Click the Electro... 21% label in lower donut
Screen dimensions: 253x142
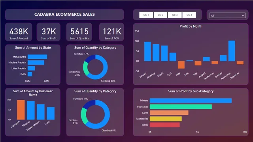tap(73, 121)
